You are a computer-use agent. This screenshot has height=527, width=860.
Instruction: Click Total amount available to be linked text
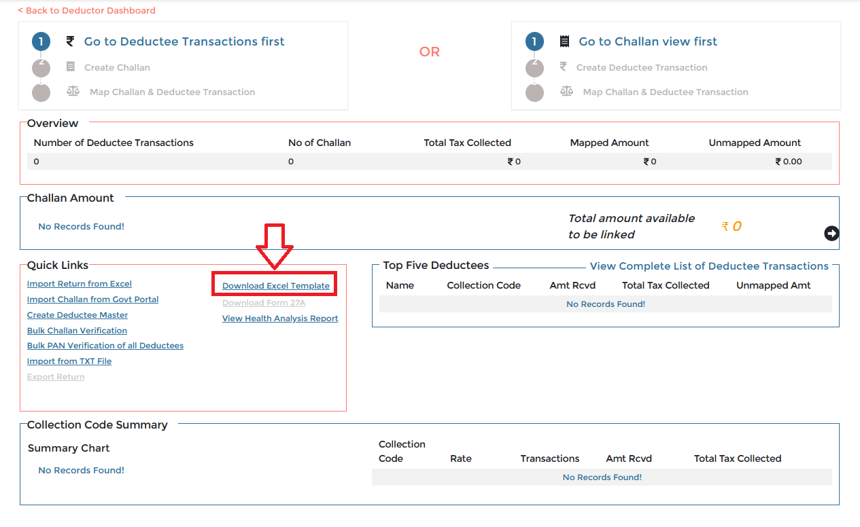coord(632,226)
